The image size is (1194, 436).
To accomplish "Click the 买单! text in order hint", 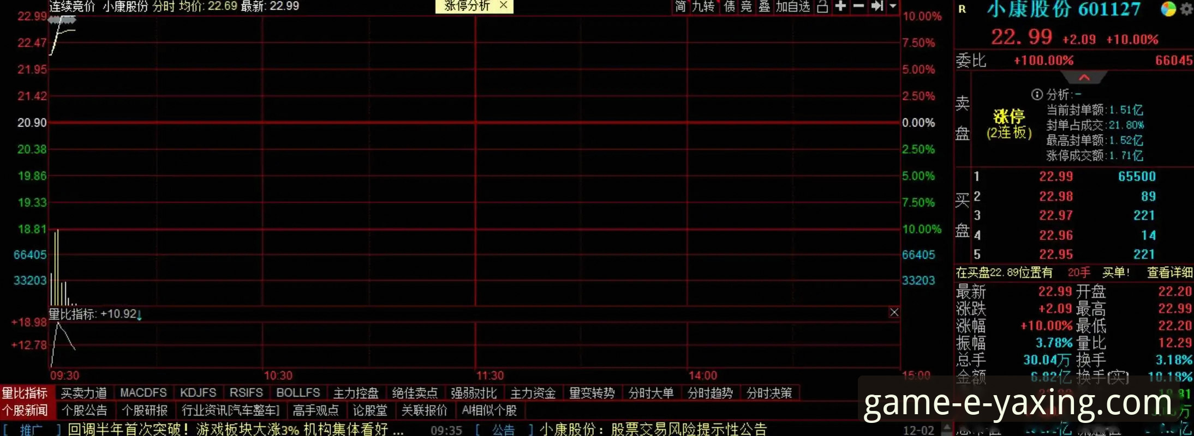I will [1115, 272].
